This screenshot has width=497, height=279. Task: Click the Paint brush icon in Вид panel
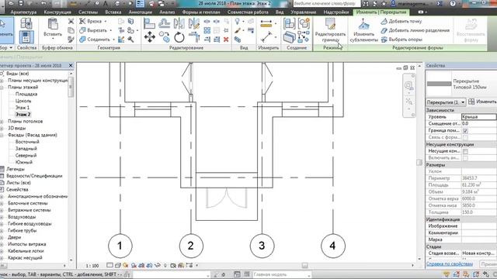(238, 31)
